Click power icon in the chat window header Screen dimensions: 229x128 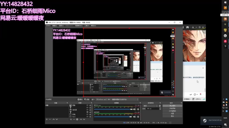[x=203, y=27]
